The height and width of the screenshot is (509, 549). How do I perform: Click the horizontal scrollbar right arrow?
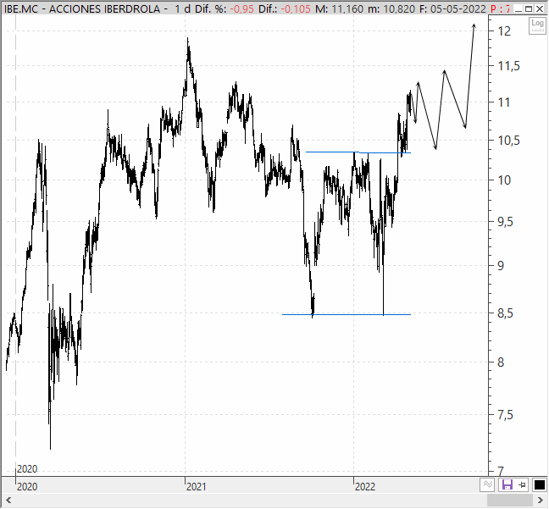click(541, 501)
